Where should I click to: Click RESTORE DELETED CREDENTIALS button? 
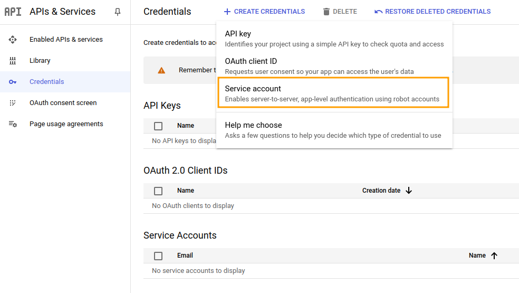432,12
